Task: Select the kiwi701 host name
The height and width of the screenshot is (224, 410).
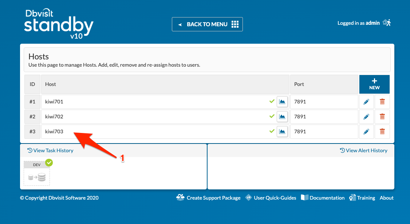Action: [54, 102]
